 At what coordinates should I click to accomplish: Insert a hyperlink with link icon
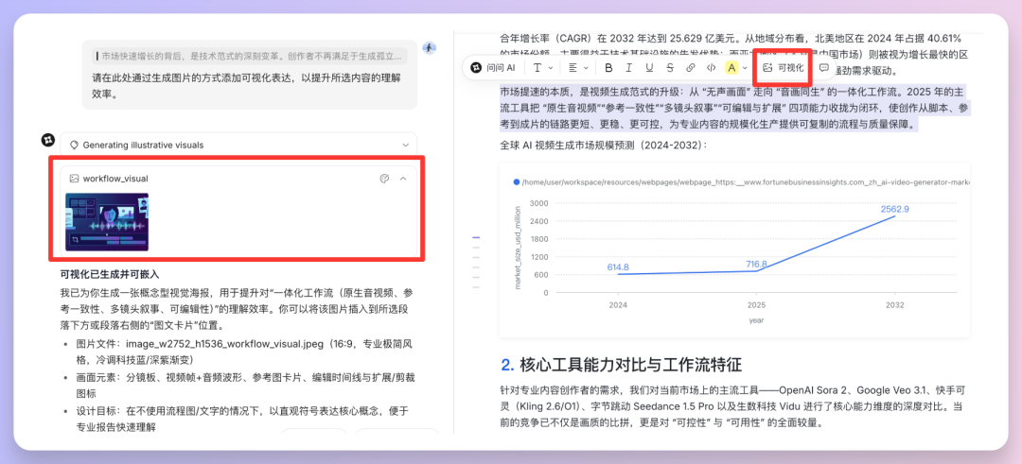(x=691, y=68)
